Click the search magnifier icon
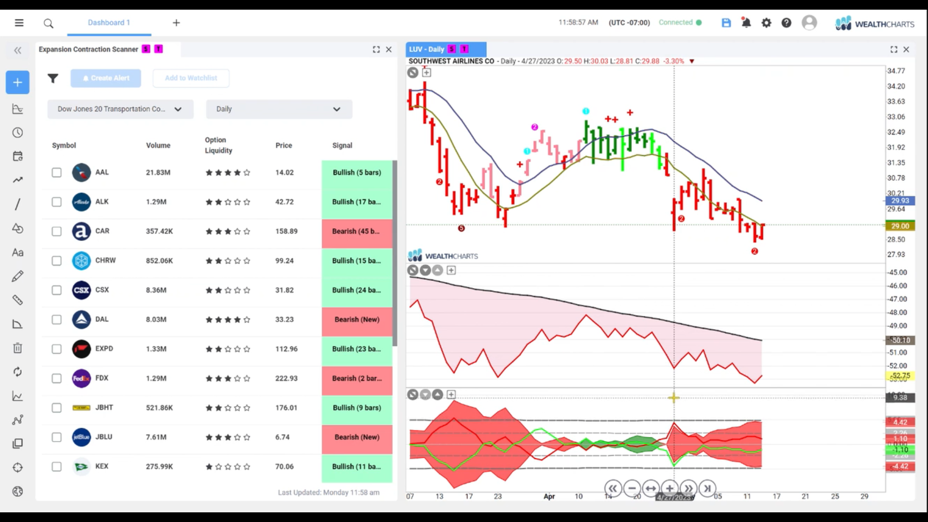This screenshot has height=522, width=928. 48,23
